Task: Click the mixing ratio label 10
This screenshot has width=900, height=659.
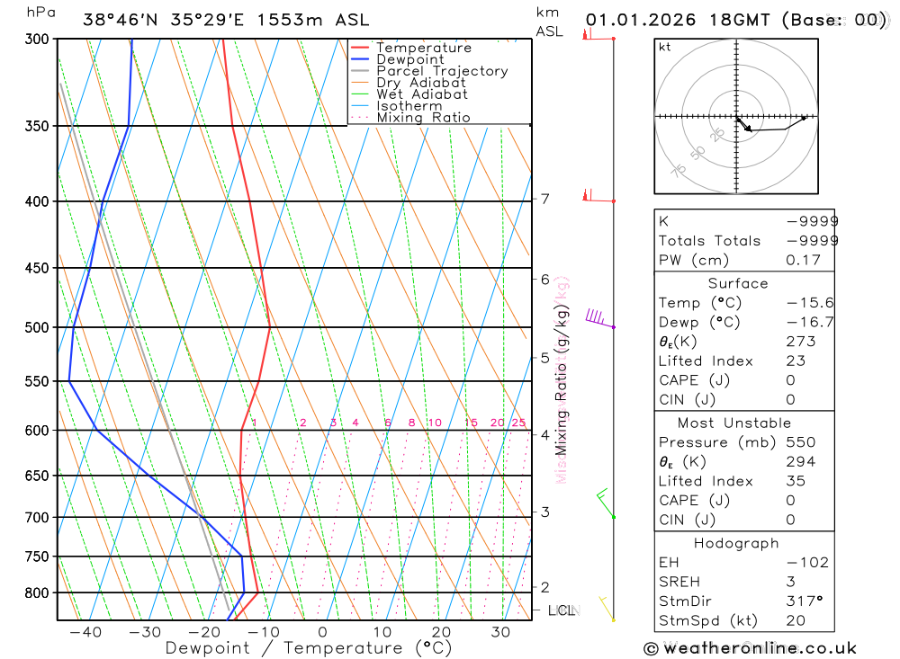Action: point(435,423)
